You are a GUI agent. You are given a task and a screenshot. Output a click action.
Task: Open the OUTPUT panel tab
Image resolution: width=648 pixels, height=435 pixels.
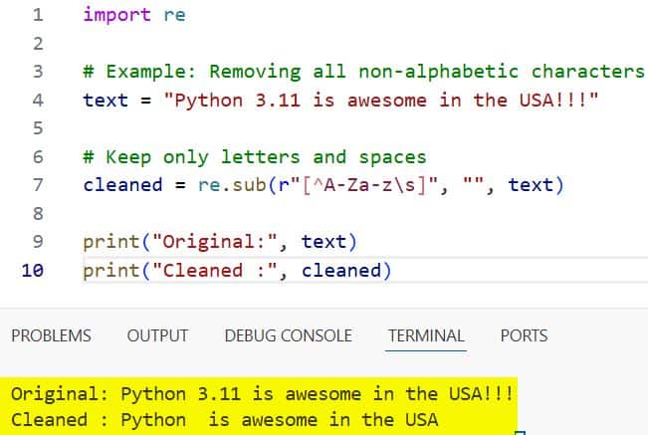(x=157, y=335)
